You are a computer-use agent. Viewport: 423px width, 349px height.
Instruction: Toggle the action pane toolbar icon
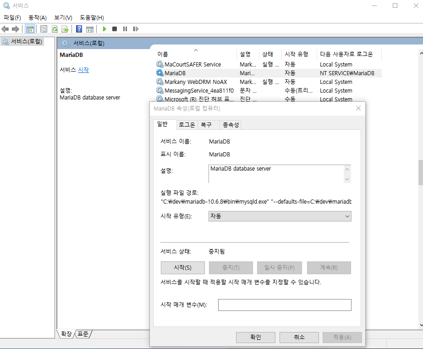point(89,29)
